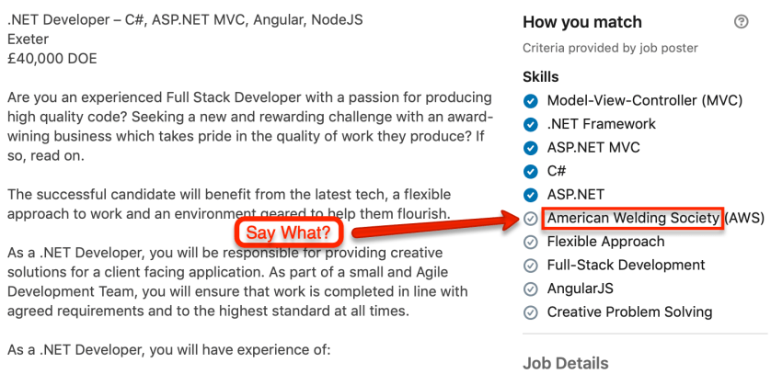This screenshot has width=771, height=374.
Task: Click the £40,000 DOE salary text
Action: click(52, 59)
